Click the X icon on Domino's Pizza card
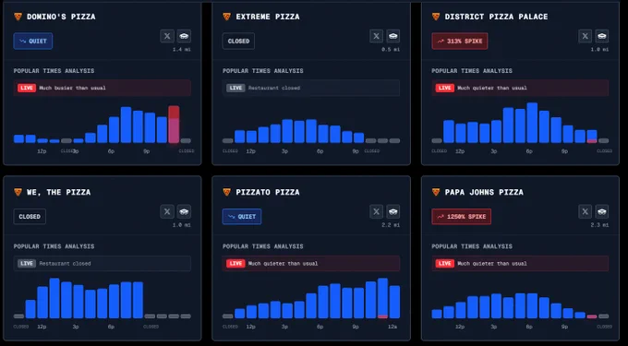 [x=167, y=36]
